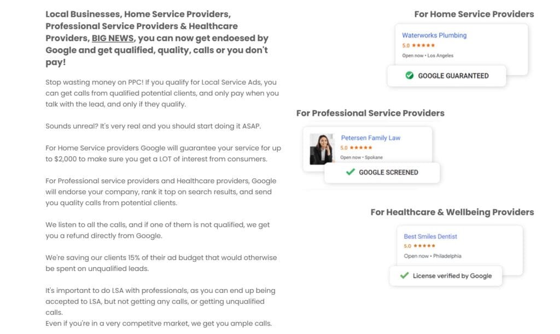This screenshot has height=334, width=560.
Task: Open the Waterworks Plumbing listing title
Action: coord(434,36)
